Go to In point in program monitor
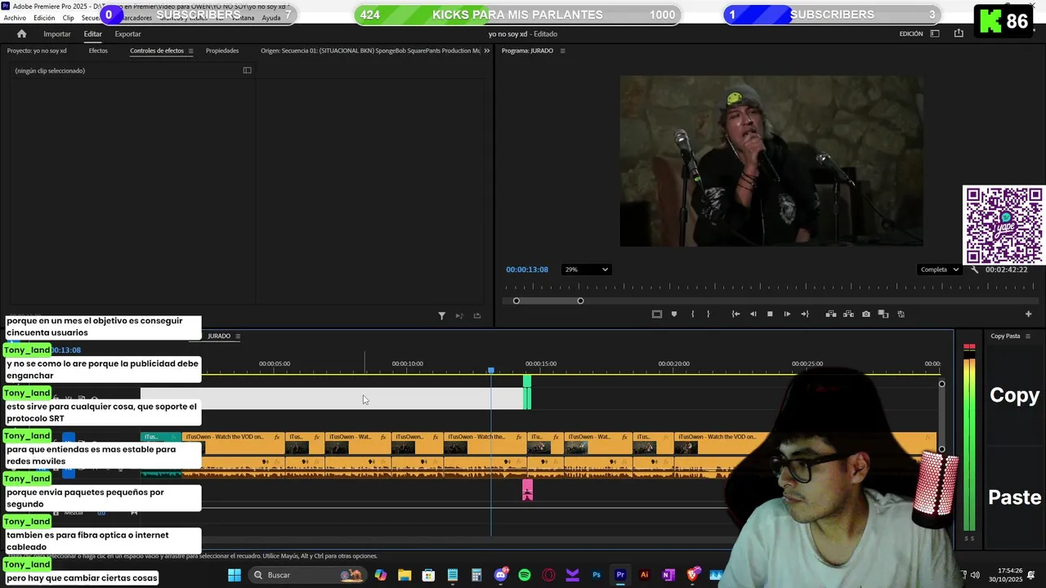 (x=735, y=314)
